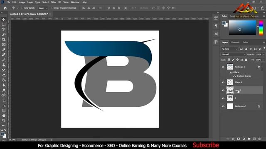
Task: Open the Filter menu
Action: tap(53, 2)
